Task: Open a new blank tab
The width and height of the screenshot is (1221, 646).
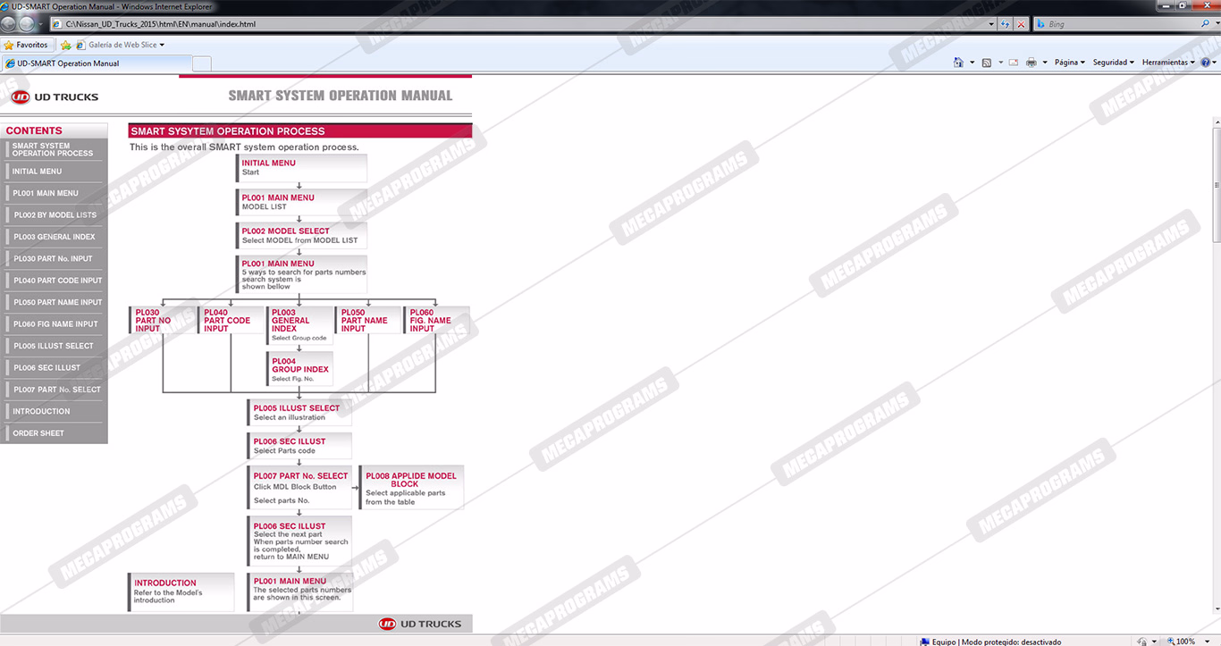Action: coord(202,63)
